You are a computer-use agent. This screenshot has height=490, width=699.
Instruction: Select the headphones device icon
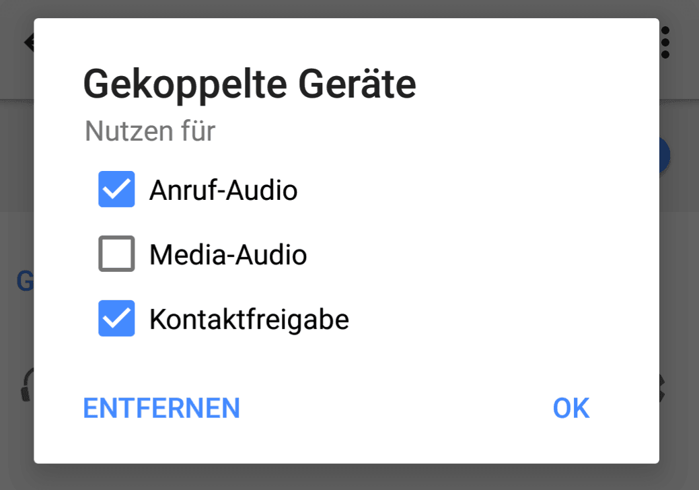[x=27, y=385]
